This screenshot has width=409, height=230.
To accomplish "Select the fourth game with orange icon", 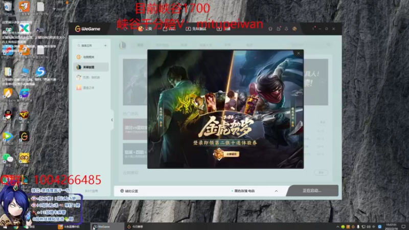I will [91, 87].
